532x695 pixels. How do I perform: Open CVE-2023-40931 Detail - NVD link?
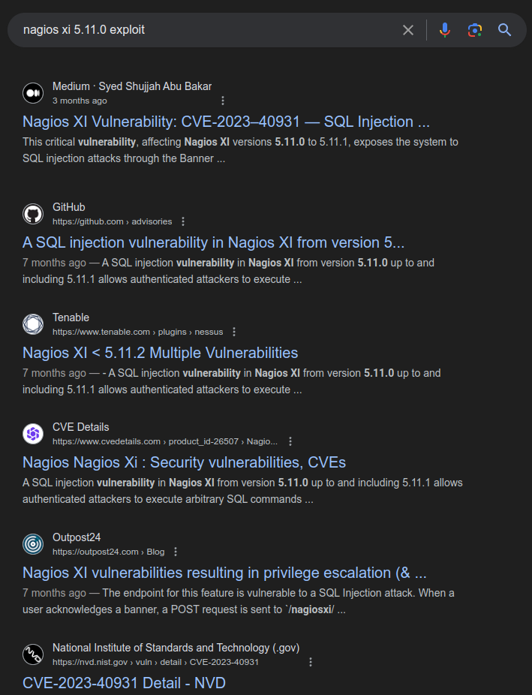(124, 683)
